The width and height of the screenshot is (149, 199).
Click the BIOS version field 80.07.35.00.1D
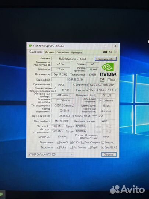pyautogui.click(x=75, y=80)
